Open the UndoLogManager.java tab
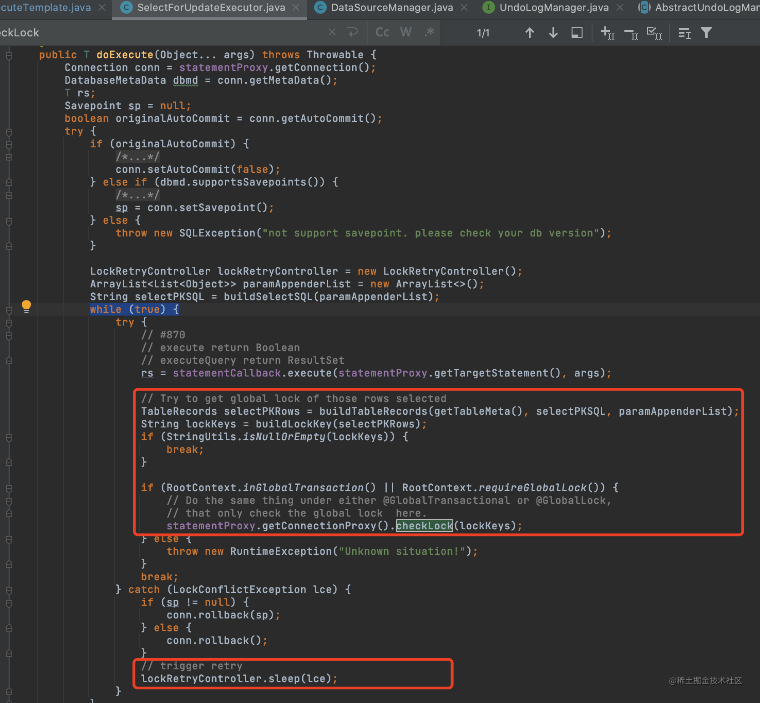The image size is (760, 703). pos(554,7)
